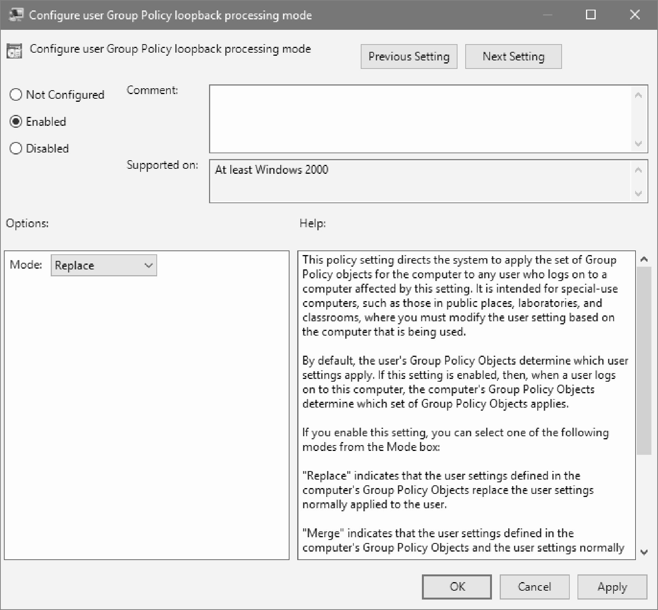Minimize the policy dialog window
This screenshot has width=658, height=610.
[547, 15]
